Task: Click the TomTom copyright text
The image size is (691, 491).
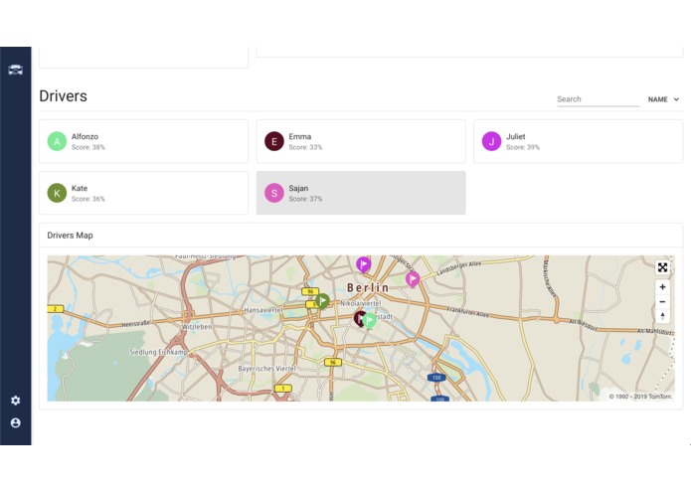Action: point(640,397)
